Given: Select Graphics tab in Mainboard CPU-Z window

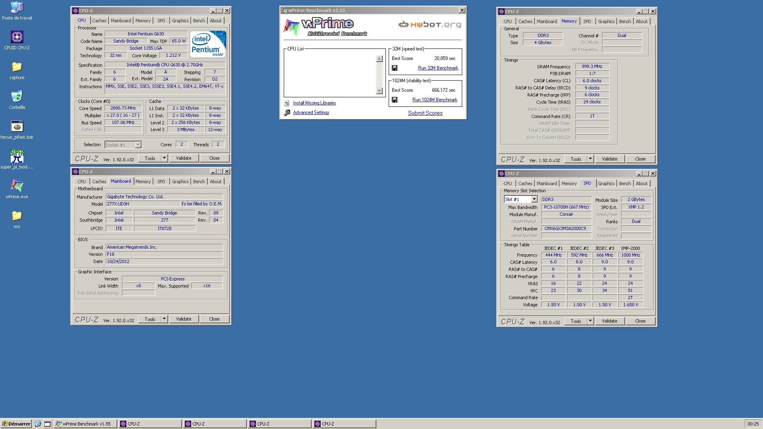Looking at the screenshot, I should (180, 182).
